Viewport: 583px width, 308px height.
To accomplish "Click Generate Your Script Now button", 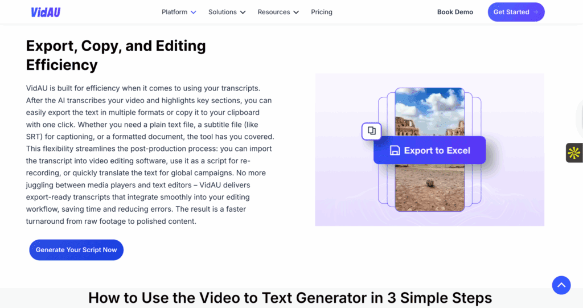I will pyautogui.click(x=76, y=250).
